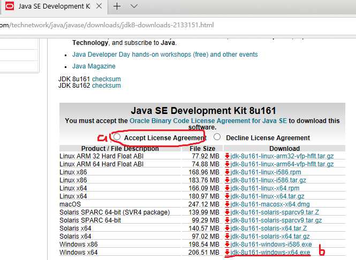This screenshot has width=356, height=260.
Task: Click red download arrow for linux-x64.rpm
Action: click(x=227, y=188)
